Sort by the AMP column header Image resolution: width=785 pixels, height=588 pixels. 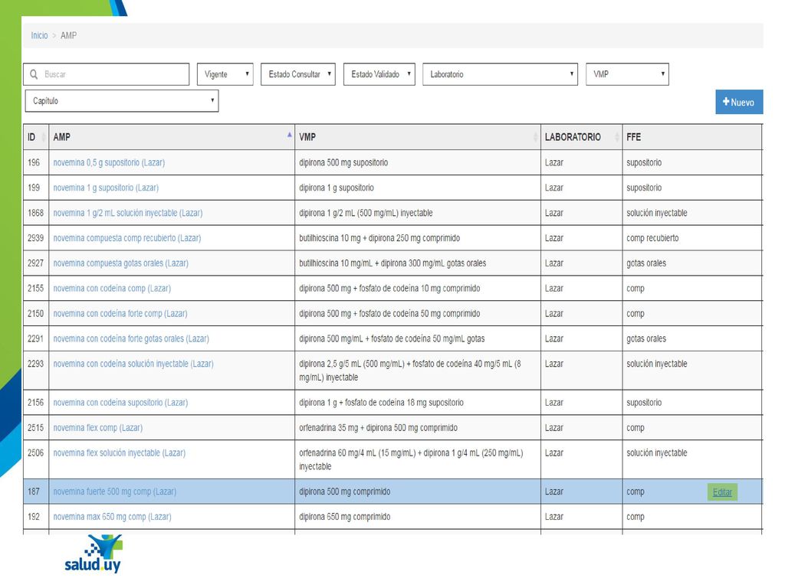tap(172, 137)
